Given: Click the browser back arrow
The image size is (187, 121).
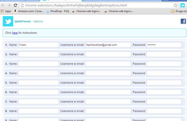Looking at the screenshot, I should (3, 5).
